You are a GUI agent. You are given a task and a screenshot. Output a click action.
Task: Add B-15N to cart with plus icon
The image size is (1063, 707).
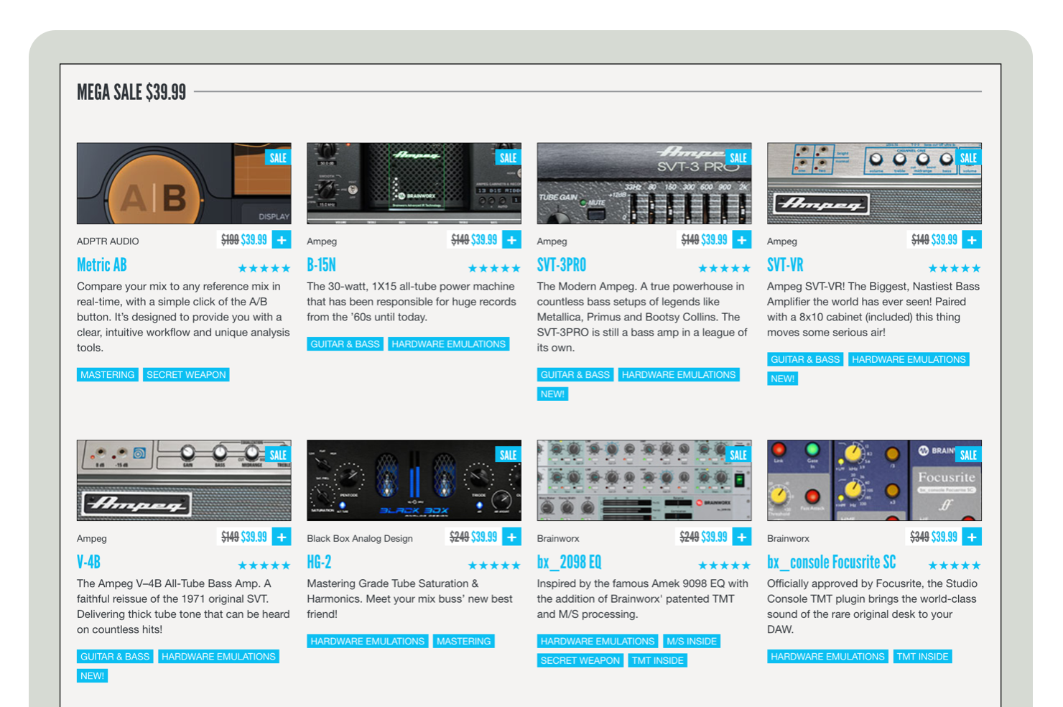point(512,240)
